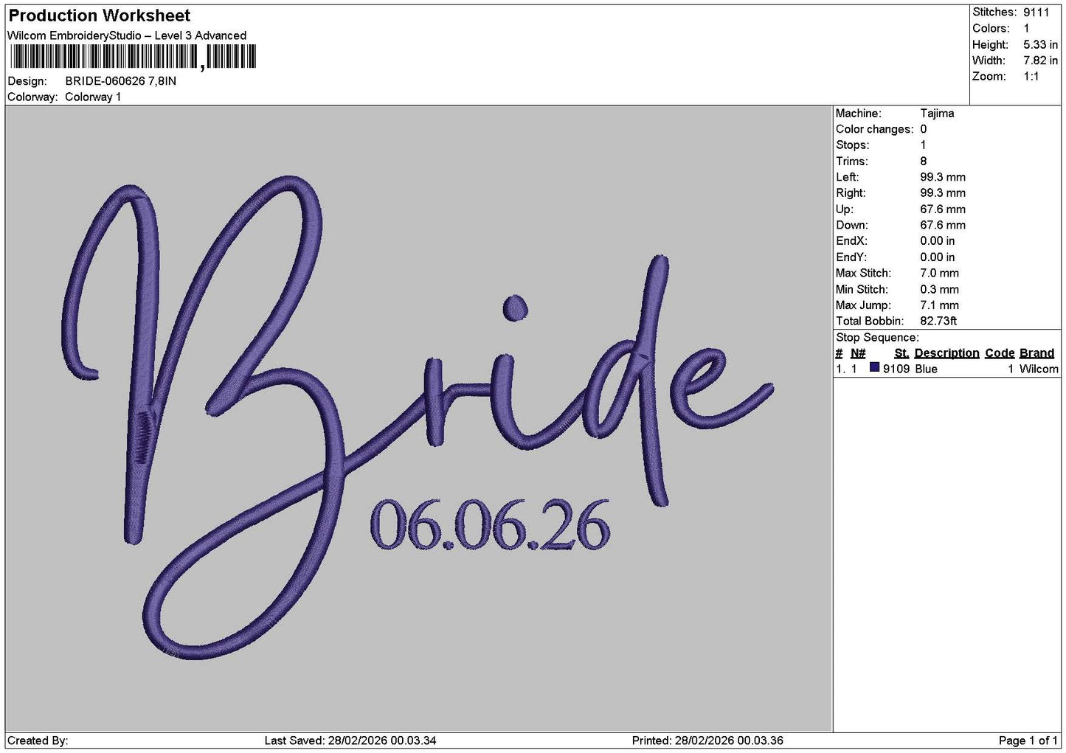Click the Color changes value 0
1066x753 pixels.
(x=924, y=130)
